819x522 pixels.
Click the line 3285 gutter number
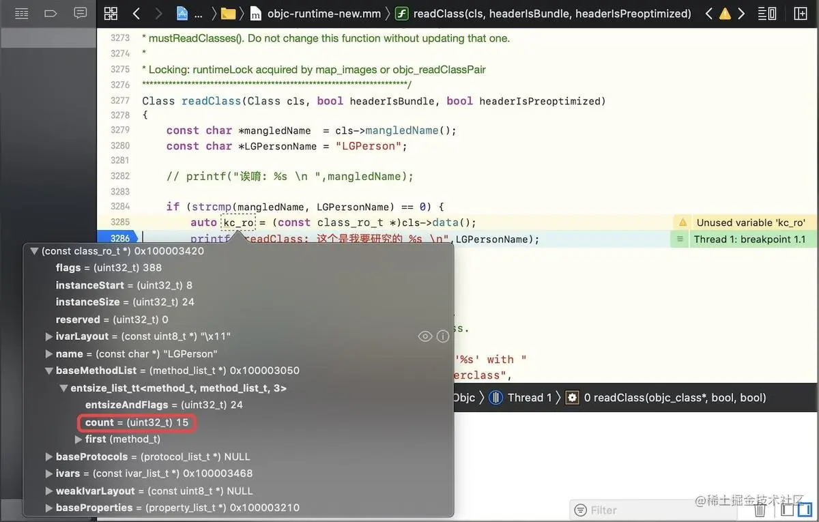coord(119,222)
